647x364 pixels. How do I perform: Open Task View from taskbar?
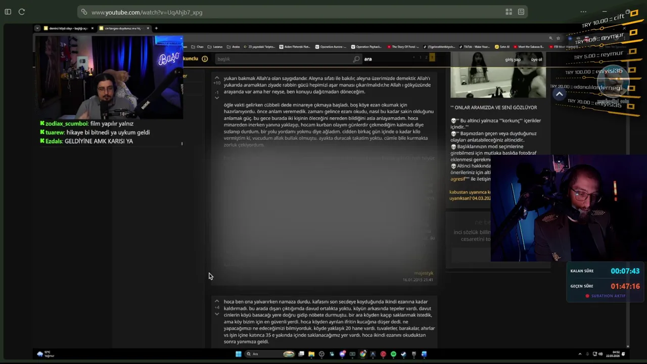tap(301, 354)
